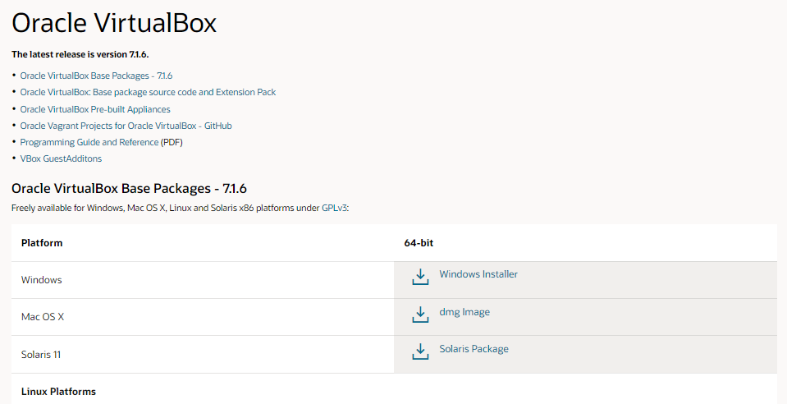The image size is (787, 404).
Task: Open the Solaris Package download link
Action: coord(474,349)
